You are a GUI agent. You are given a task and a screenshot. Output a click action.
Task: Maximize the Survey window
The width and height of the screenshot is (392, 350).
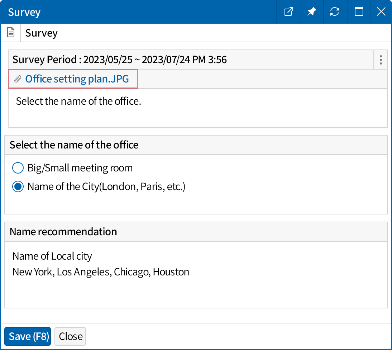359,11
